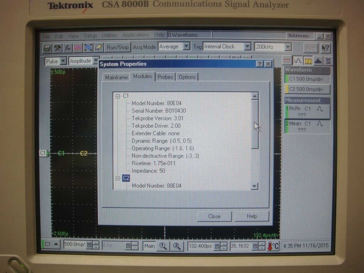Click the Print toolbar icon

coord(47,48)
